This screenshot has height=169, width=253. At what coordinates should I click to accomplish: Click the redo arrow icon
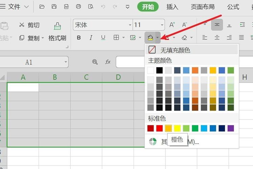[115, 7]
